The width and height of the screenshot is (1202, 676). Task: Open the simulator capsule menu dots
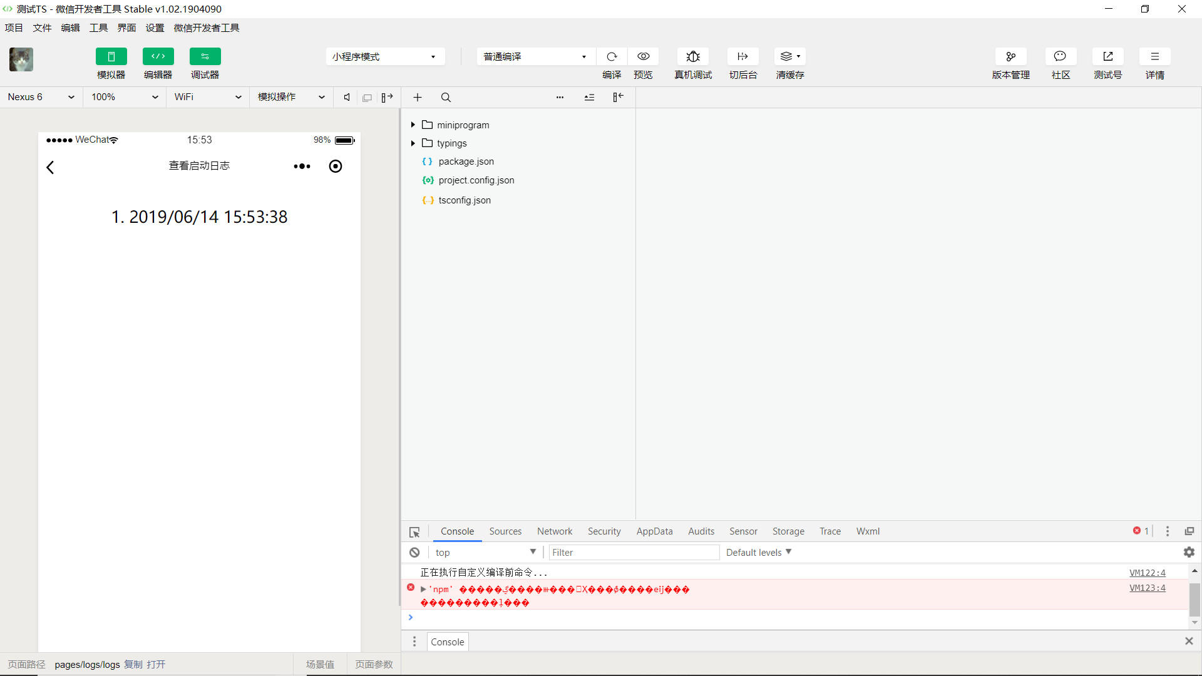click(x=302, y=166)
